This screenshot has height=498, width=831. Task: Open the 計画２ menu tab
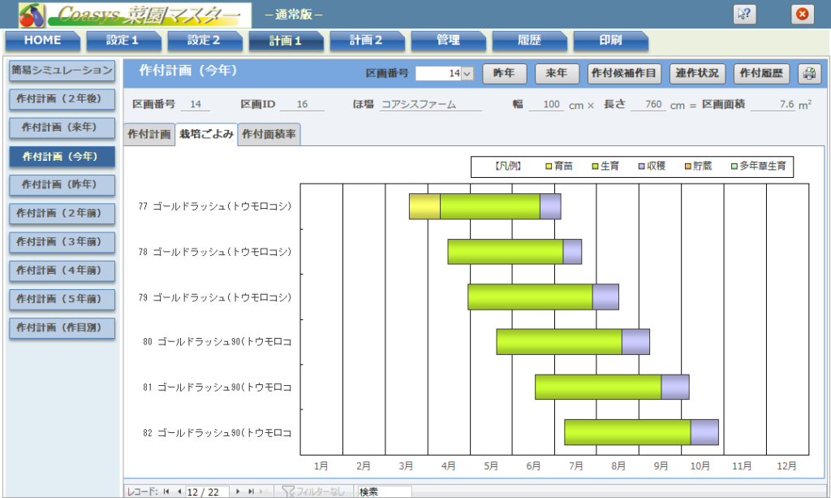[367, 41]
